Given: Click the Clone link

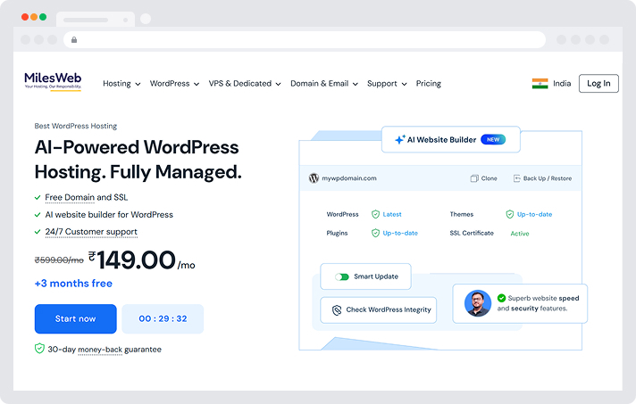Looking at the screenshot, I should pos(483,178).
